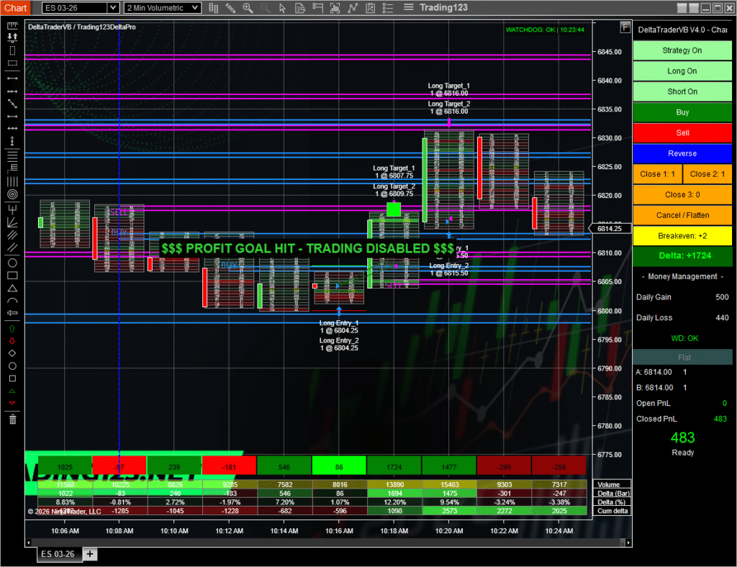
Task: Select the pencil drawing tool in the top toolbar
Action: (230, 8)
